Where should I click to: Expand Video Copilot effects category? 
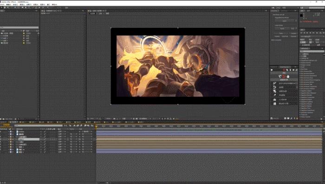click(300, 117)
